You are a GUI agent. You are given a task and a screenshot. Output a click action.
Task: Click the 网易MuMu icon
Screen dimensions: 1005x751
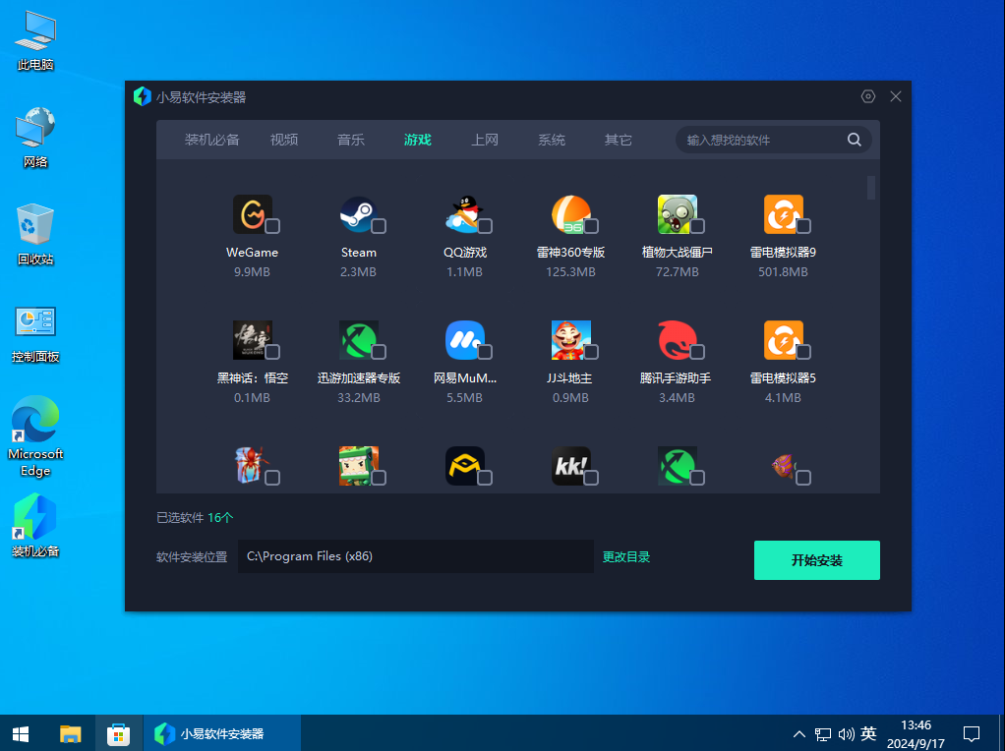465,339
